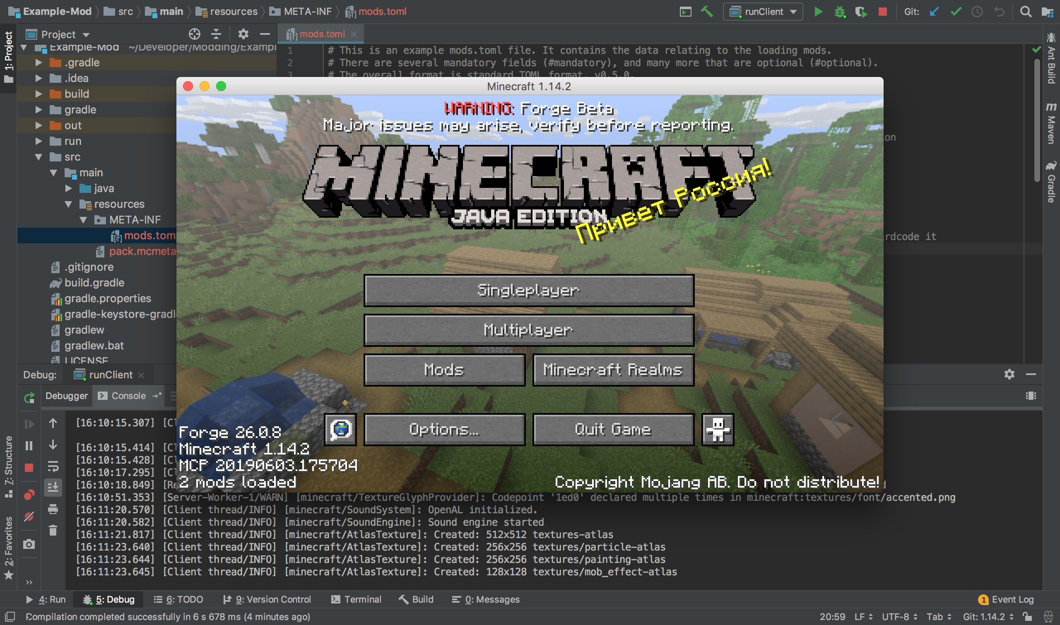This screenshot has width=1060, height=625.
Task: Click the Git commit checkmark icon
Action: tap(956, 12)
